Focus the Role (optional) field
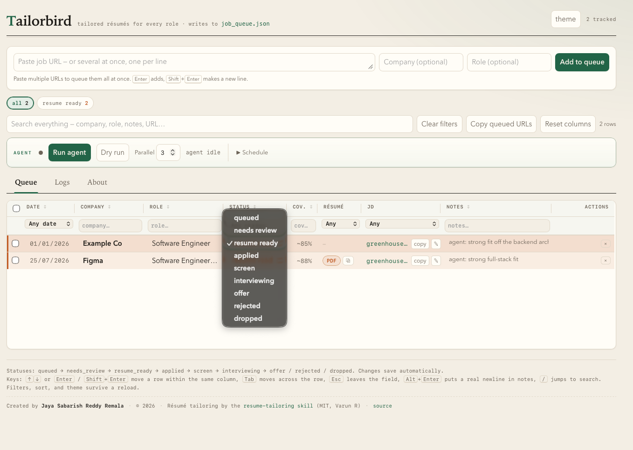The image size is (633, 450). pyautogui.click(x=509, y=62)
